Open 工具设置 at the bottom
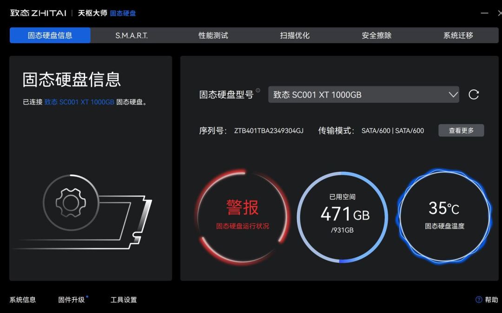Viewport: 502px width, 313px height. coord(124,300)
